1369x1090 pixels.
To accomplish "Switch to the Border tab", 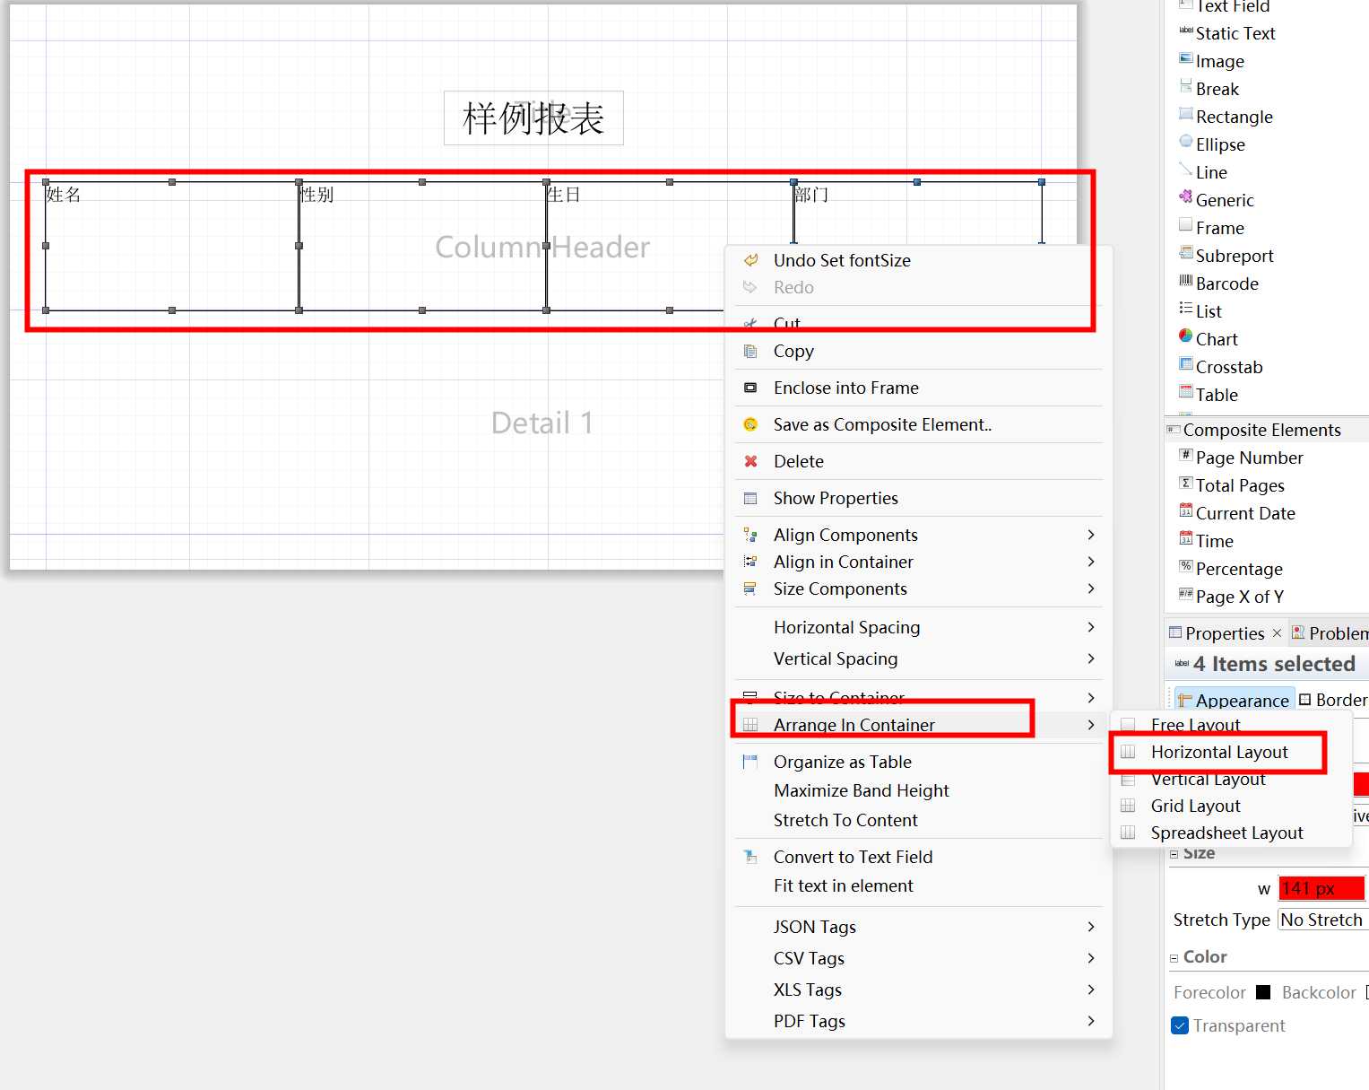I will tap(1333, 700).
